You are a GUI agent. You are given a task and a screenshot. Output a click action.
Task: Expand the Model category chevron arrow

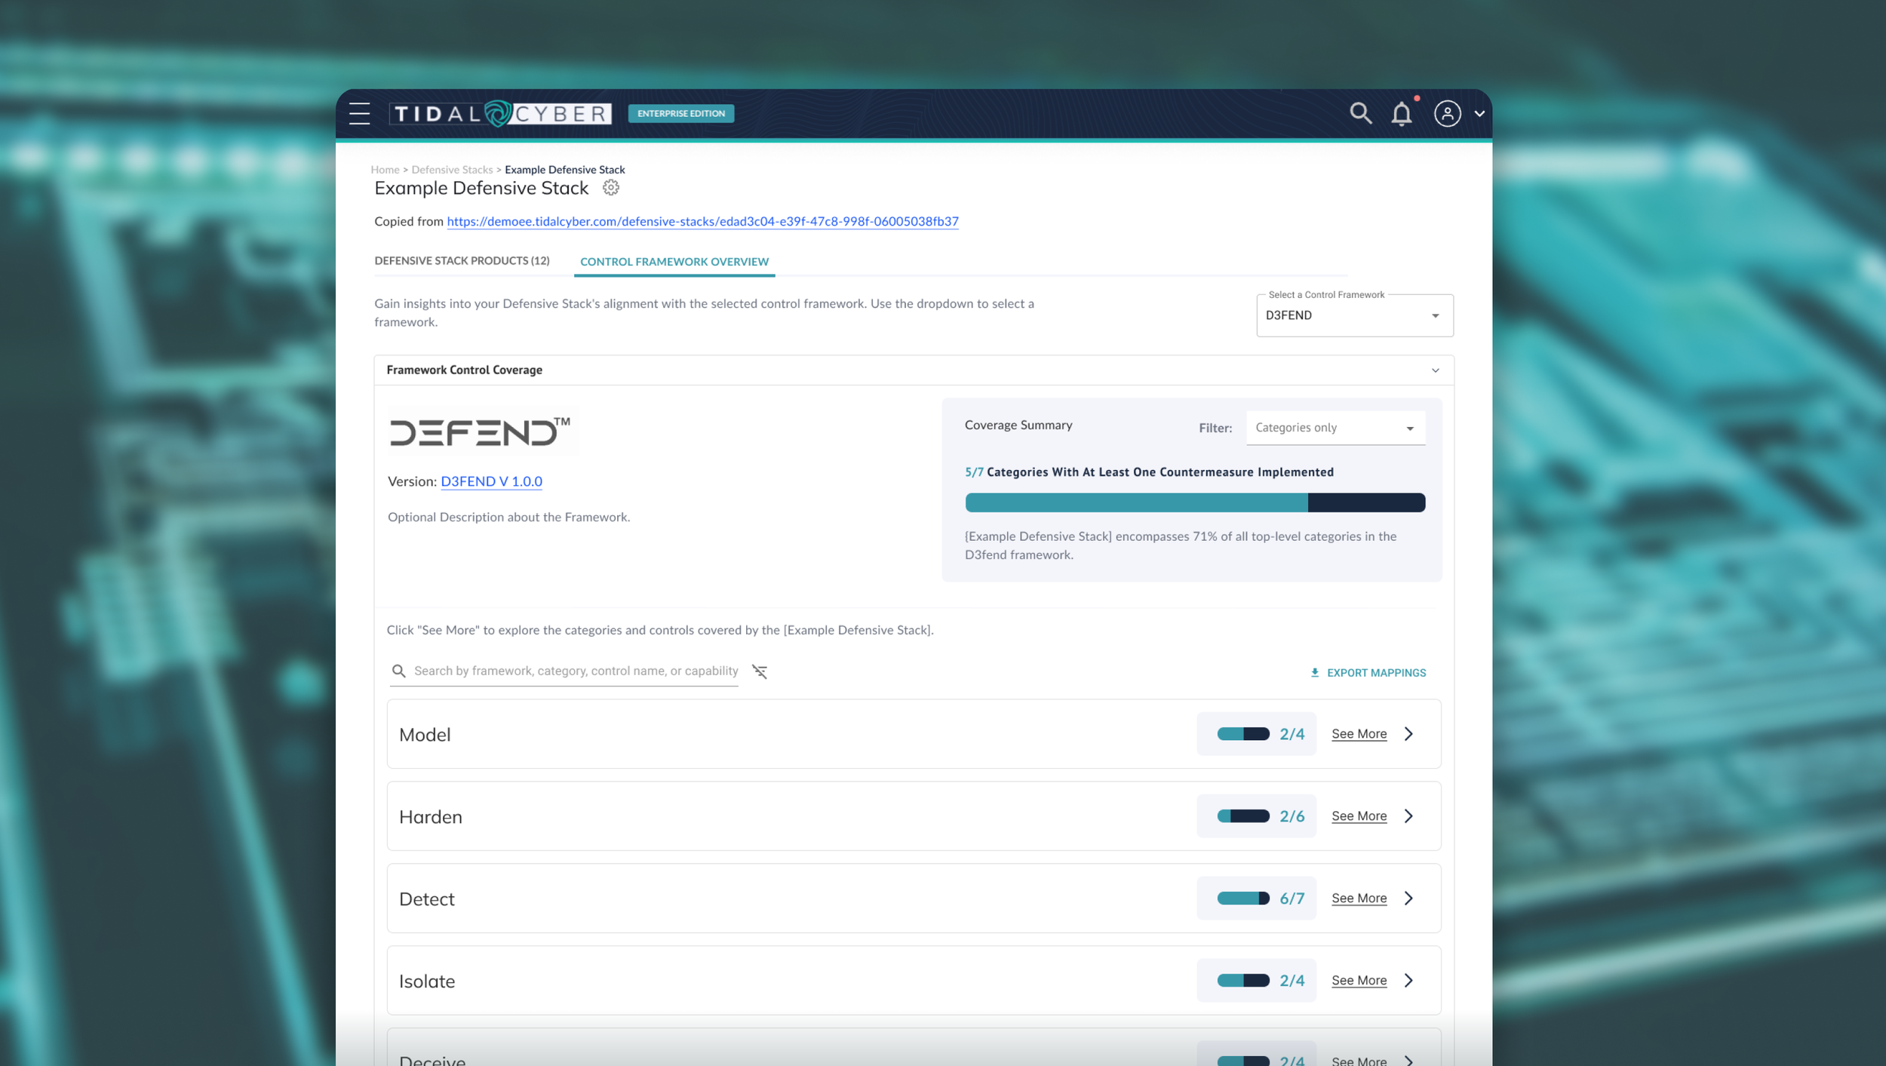click(x=1408, y=734)
